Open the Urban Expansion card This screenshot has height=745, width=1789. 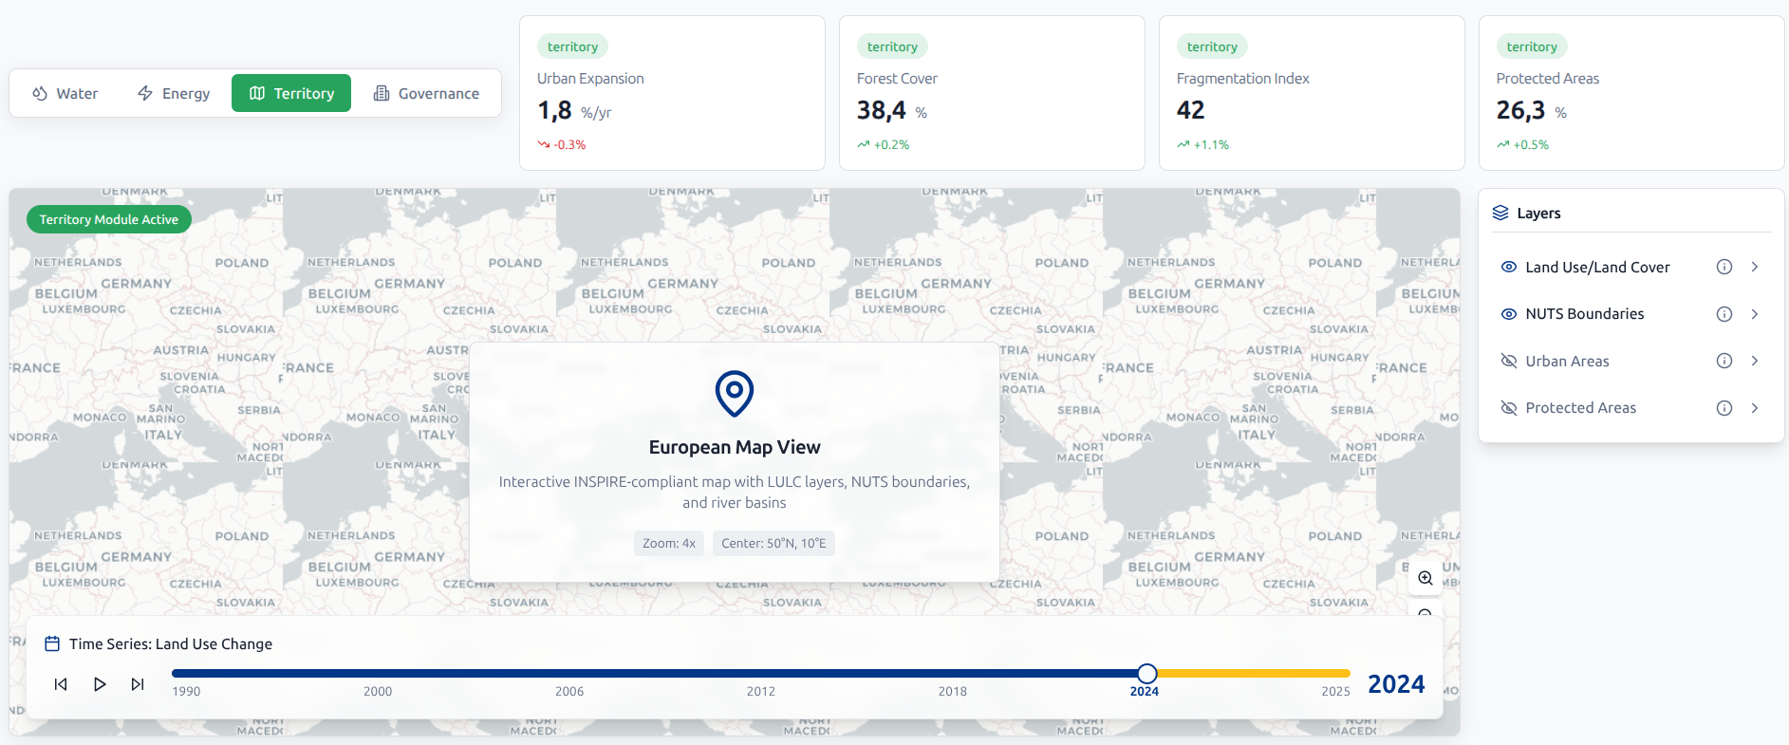[672, 93]
